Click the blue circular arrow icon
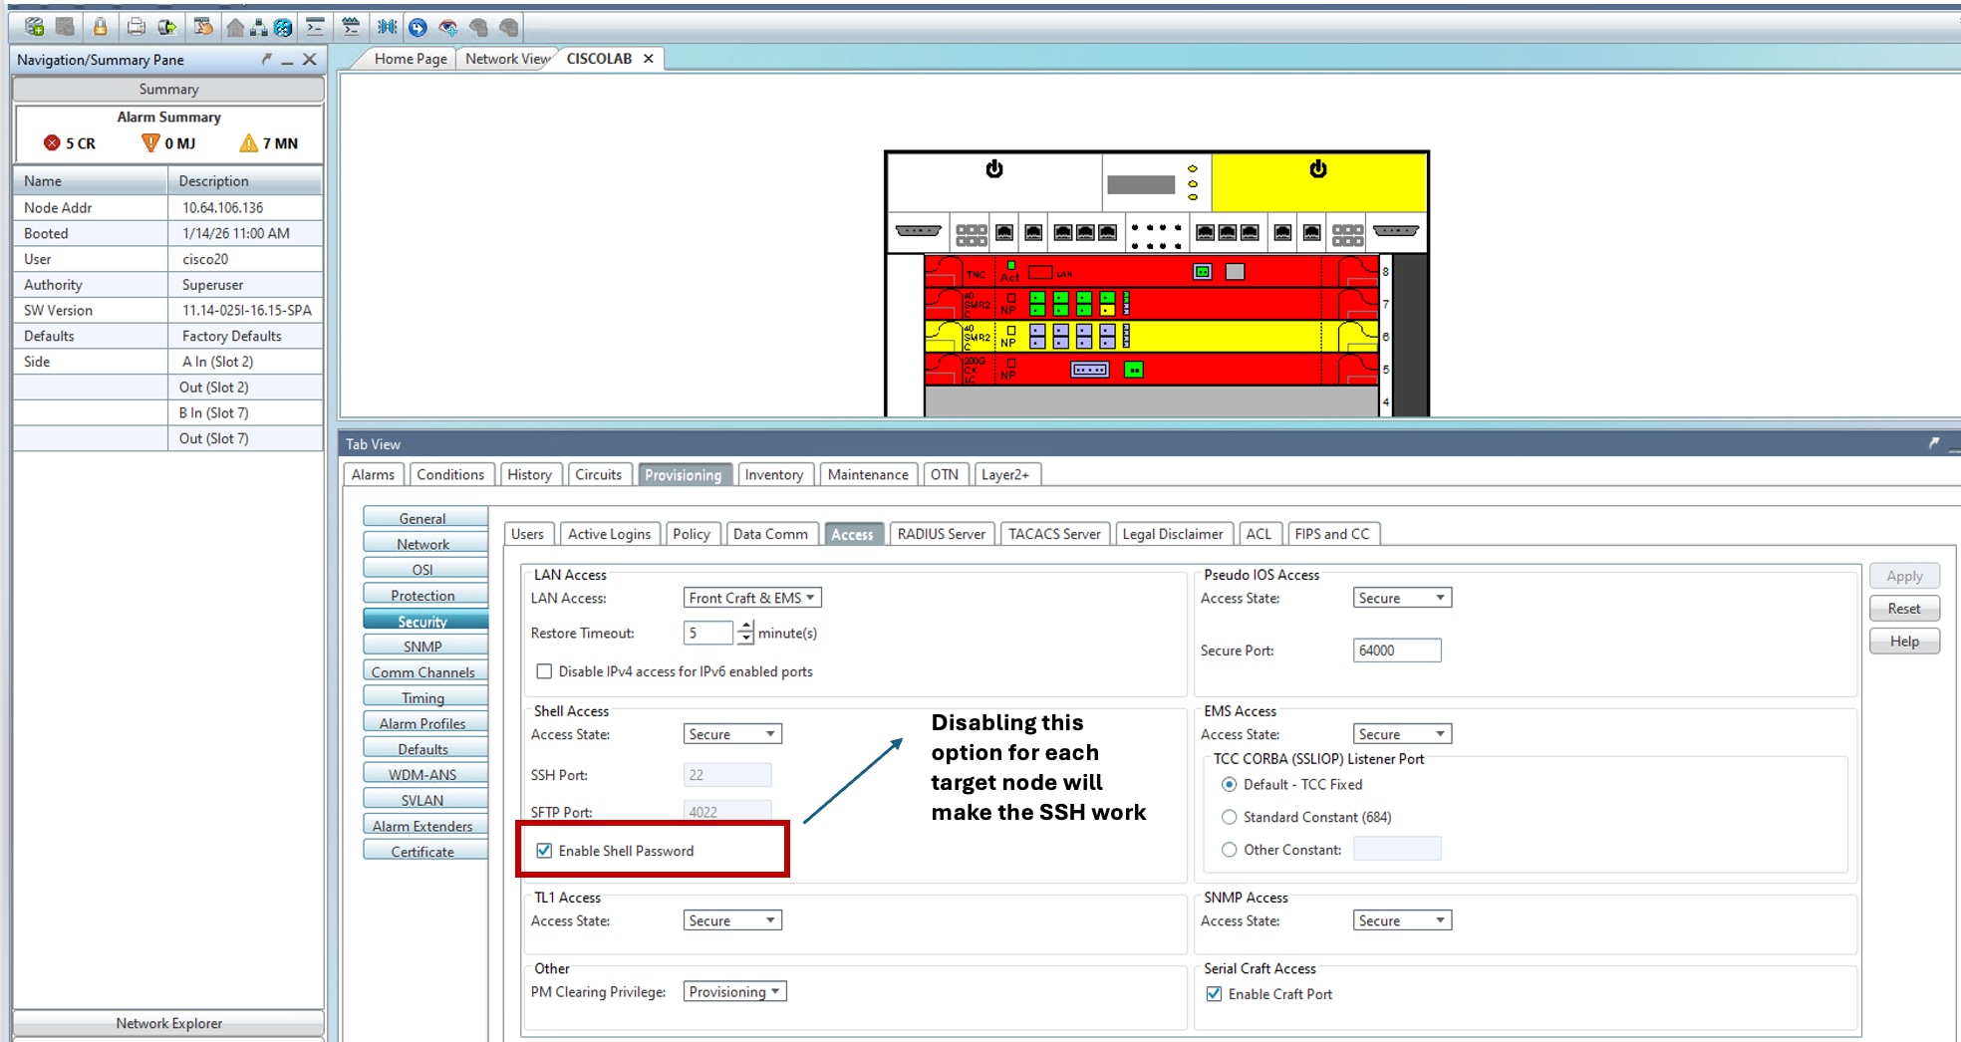 click(x=418, y=27)
